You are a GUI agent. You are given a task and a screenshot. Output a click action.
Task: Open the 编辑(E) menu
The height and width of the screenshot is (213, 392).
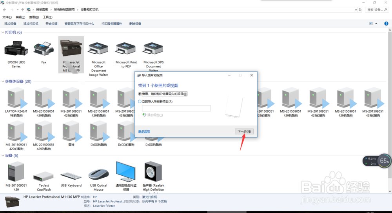tap(20, 17)
